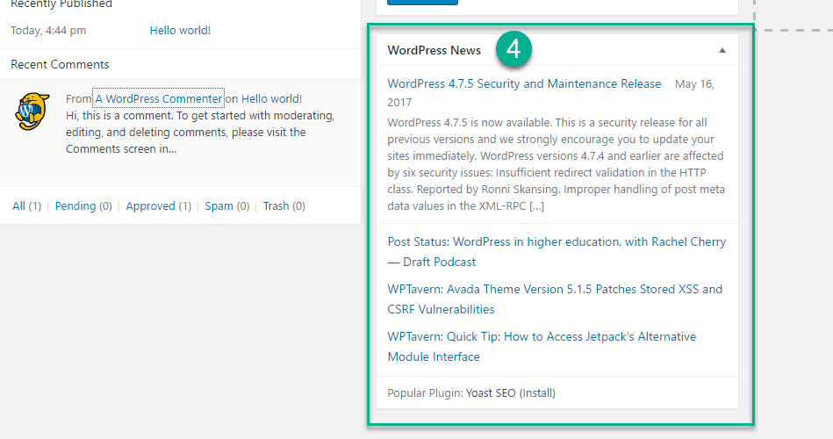
Task: Click the blue button above WordPress News
Action: pos(422,2)
